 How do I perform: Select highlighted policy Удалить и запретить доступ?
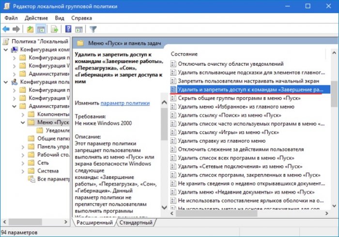point(250,89)
